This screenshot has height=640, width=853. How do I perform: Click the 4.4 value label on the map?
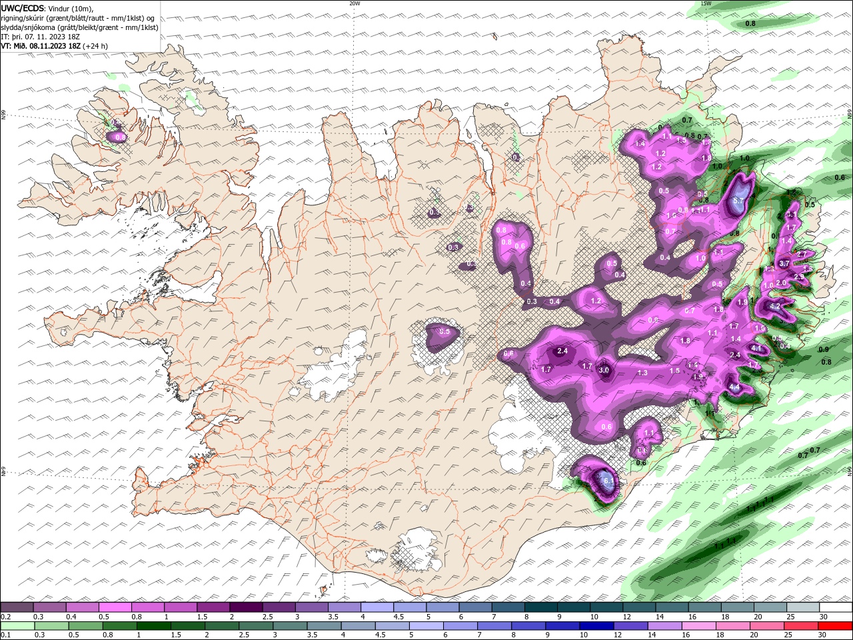coord(735,387)
